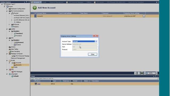Click the Port field in the dialog

[85, 47]
